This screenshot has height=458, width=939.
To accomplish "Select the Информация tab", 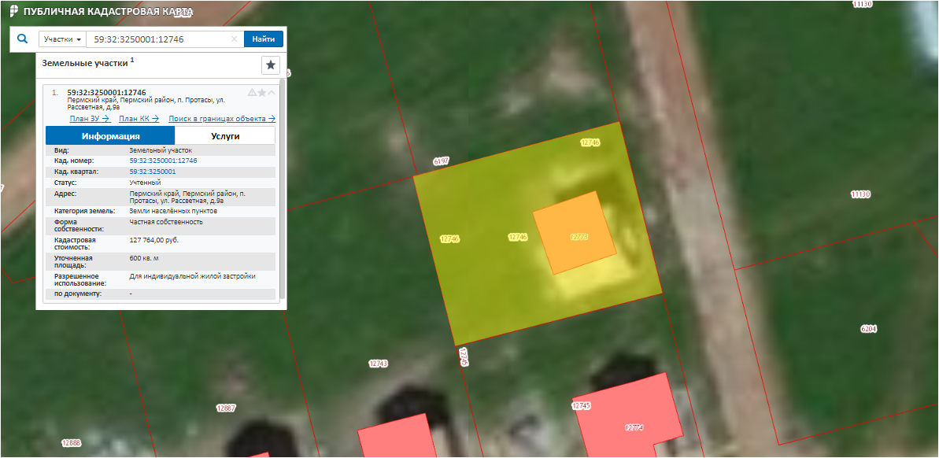I will (x=110, y=136).
